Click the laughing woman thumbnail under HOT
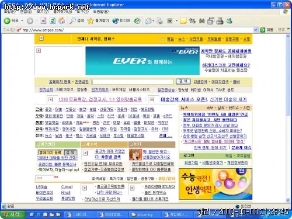Viewport: 292px width, 219px height. click(135, 155)
